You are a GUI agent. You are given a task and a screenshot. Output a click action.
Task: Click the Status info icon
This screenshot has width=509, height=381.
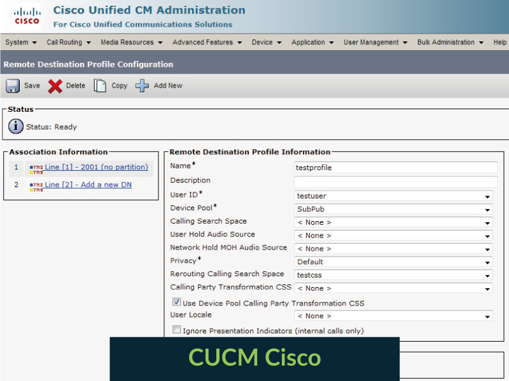point(15,126)
